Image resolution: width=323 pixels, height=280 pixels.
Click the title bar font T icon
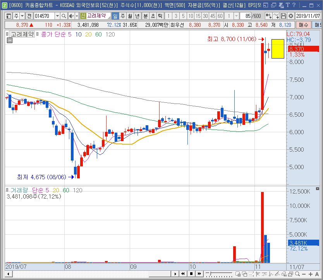pos(288,5)
